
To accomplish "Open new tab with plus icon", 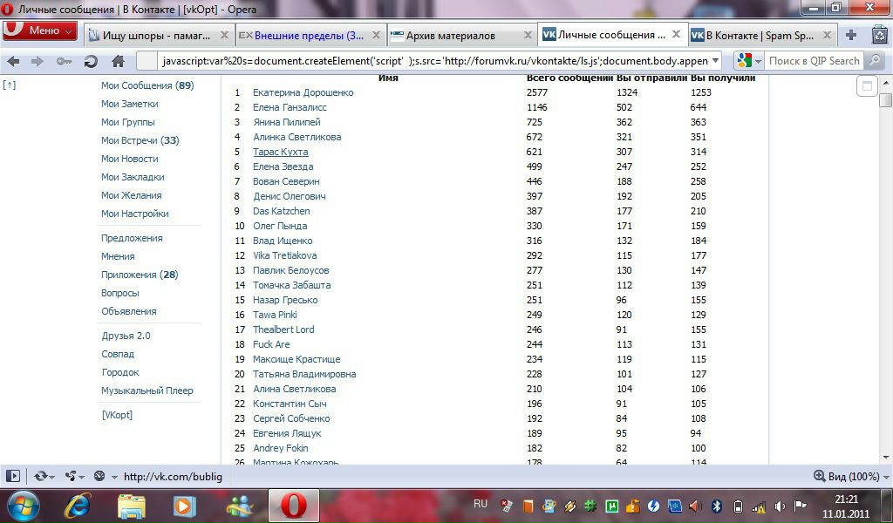I will pos(851,35).
